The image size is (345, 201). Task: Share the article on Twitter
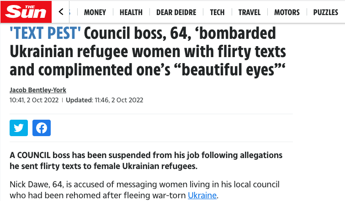pos(19,128)
